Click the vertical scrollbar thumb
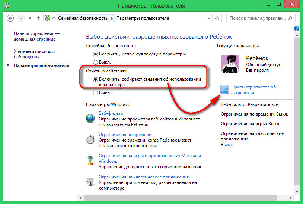The height and width of the screenshot is (204, 303). click(297, 112)
